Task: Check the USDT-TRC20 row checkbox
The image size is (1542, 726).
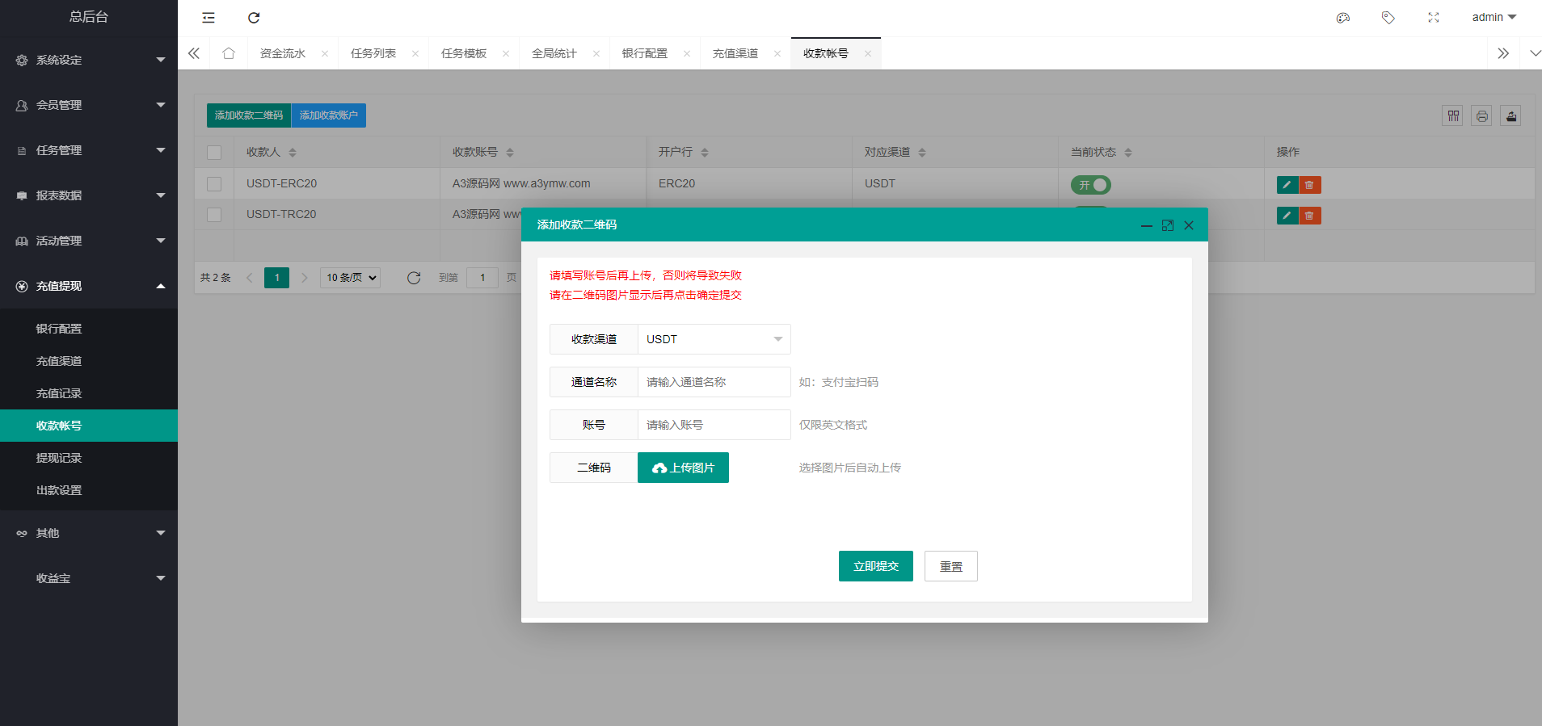Action: tap(214, 215)
